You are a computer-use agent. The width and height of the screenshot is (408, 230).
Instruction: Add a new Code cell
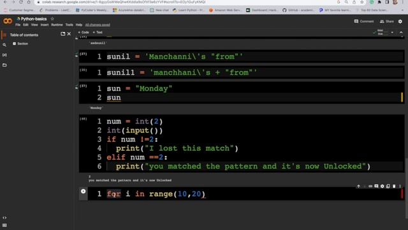[x=84, y=33]
